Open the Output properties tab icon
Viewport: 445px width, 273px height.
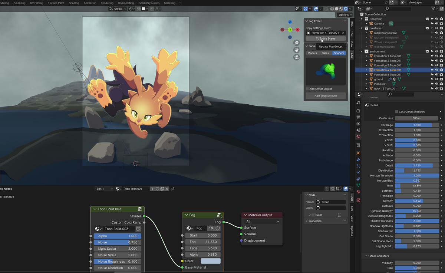coord(358,117)
